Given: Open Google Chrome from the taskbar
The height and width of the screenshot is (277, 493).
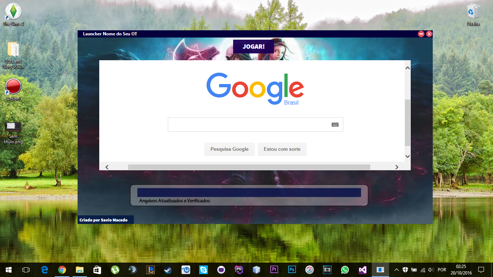Looking at the screenshot, I should click(x=62, y=269).
